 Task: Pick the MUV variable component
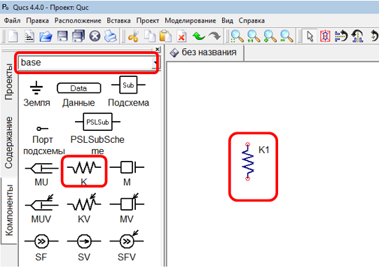point(41,209)
